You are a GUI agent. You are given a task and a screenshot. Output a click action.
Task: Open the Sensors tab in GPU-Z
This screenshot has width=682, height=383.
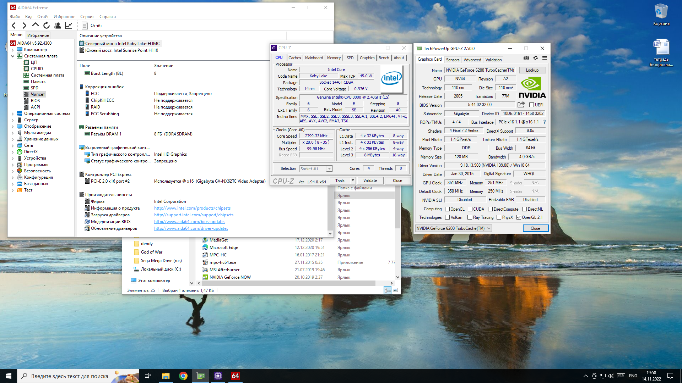(x=453, y=60)
